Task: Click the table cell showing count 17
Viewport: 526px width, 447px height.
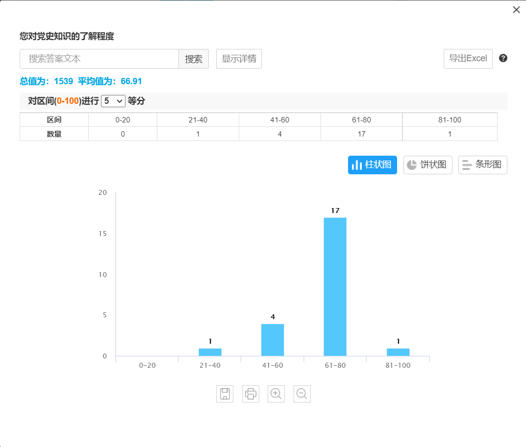Action: [x=361, y=134]
